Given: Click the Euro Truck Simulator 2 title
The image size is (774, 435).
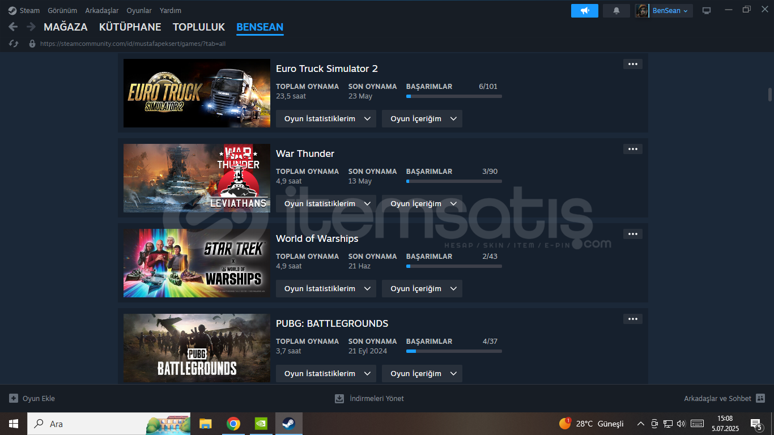Looking at the screenshot, I should point(327,69).
